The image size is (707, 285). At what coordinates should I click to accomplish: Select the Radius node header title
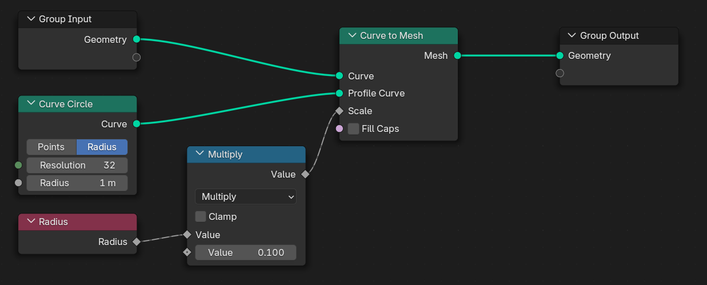pos(53,222)
